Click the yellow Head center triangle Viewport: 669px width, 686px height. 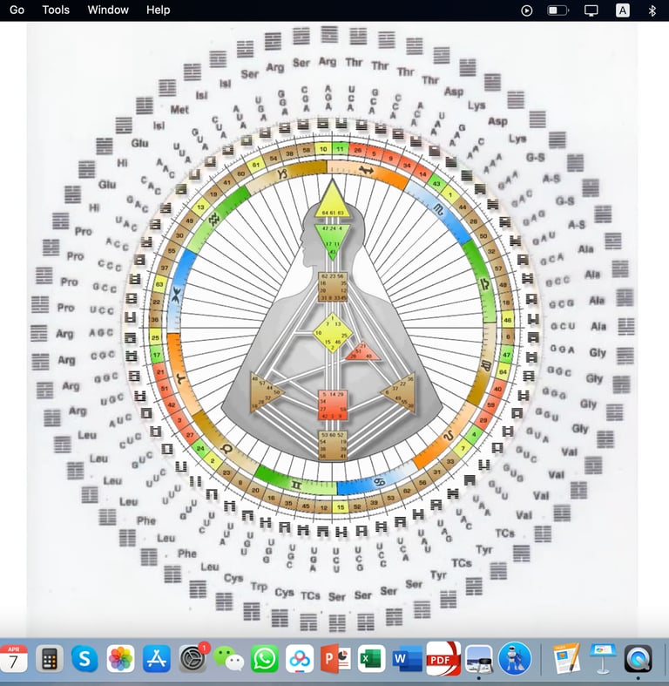(332, 202)
